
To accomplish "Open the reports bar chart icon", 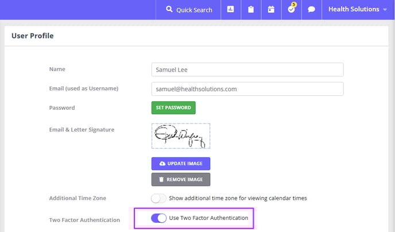I will 230,9.
